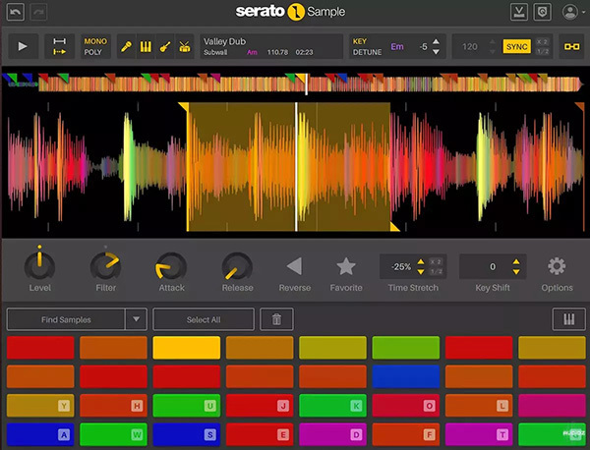Click the playhead in overview waveform
This screenshot has width=590, height=450.
pyautogui.click(x=306, y=84)
